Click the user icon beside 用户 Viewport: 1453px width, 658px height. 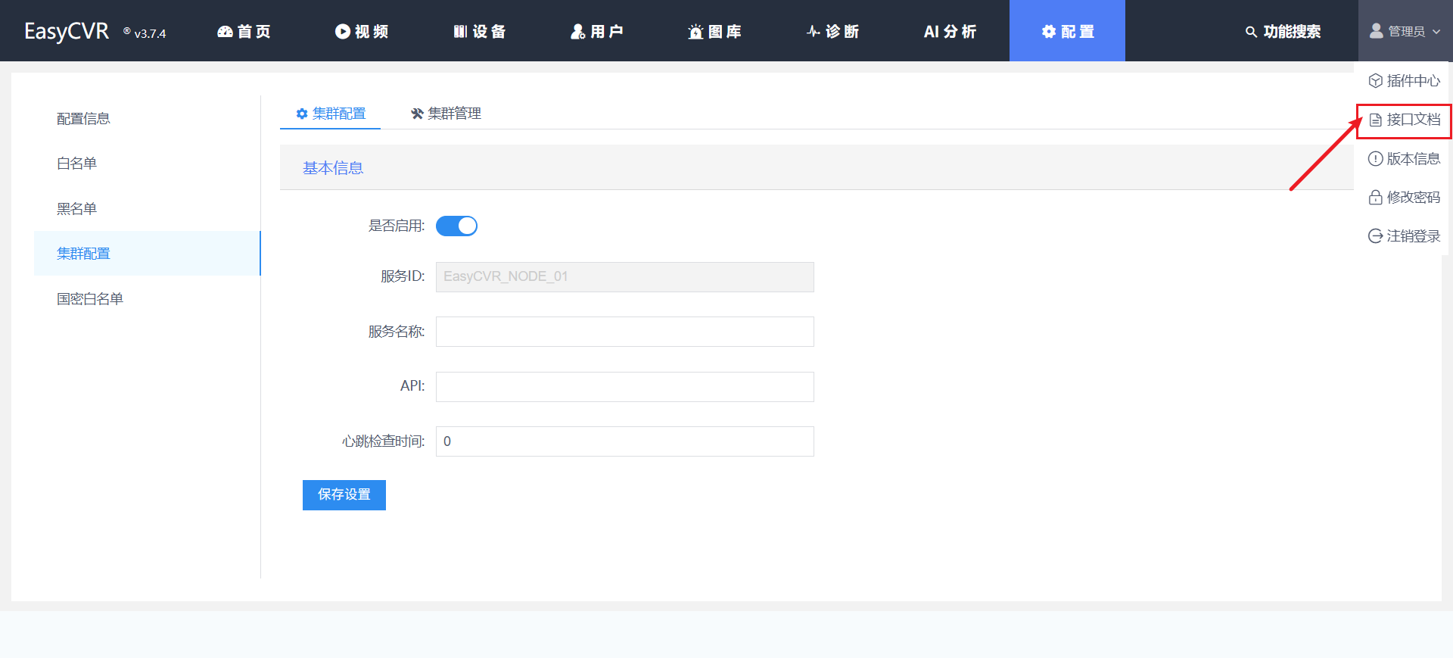(x=578, y=32)
